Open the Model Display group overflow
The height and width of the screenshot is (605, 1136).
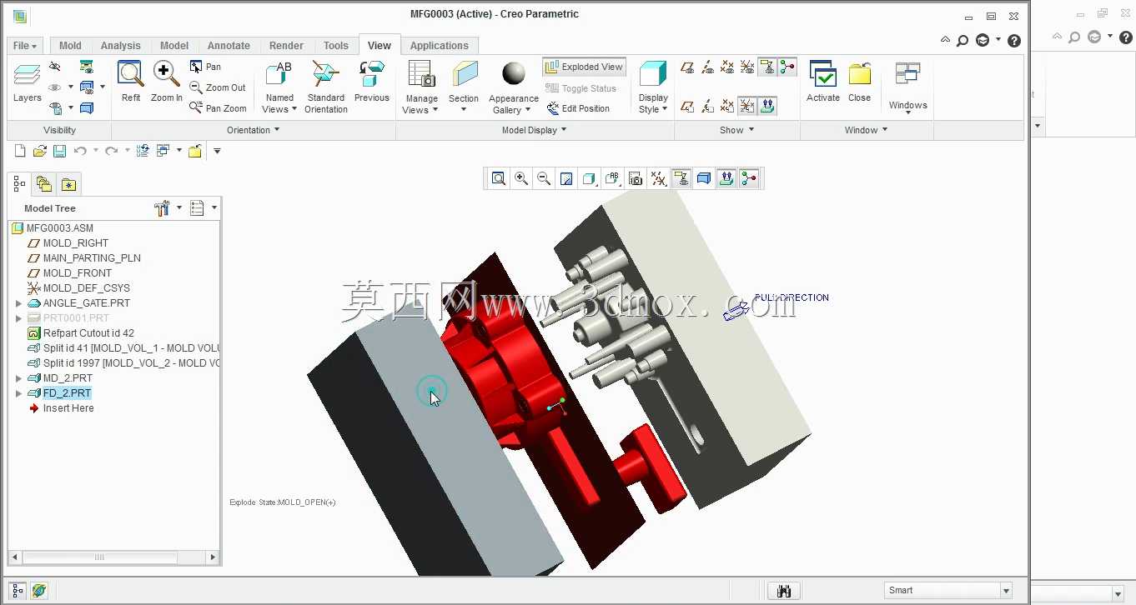pyautogui.click(x=534, y=130)
